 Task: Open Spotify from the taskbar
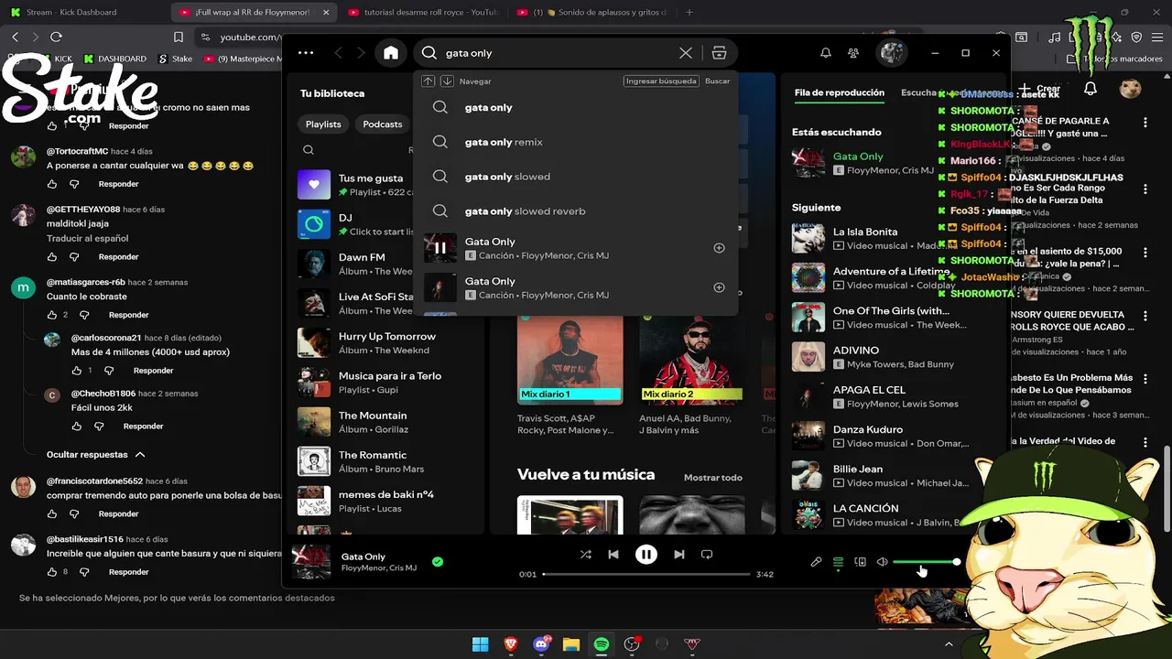[x=602, y=644]
